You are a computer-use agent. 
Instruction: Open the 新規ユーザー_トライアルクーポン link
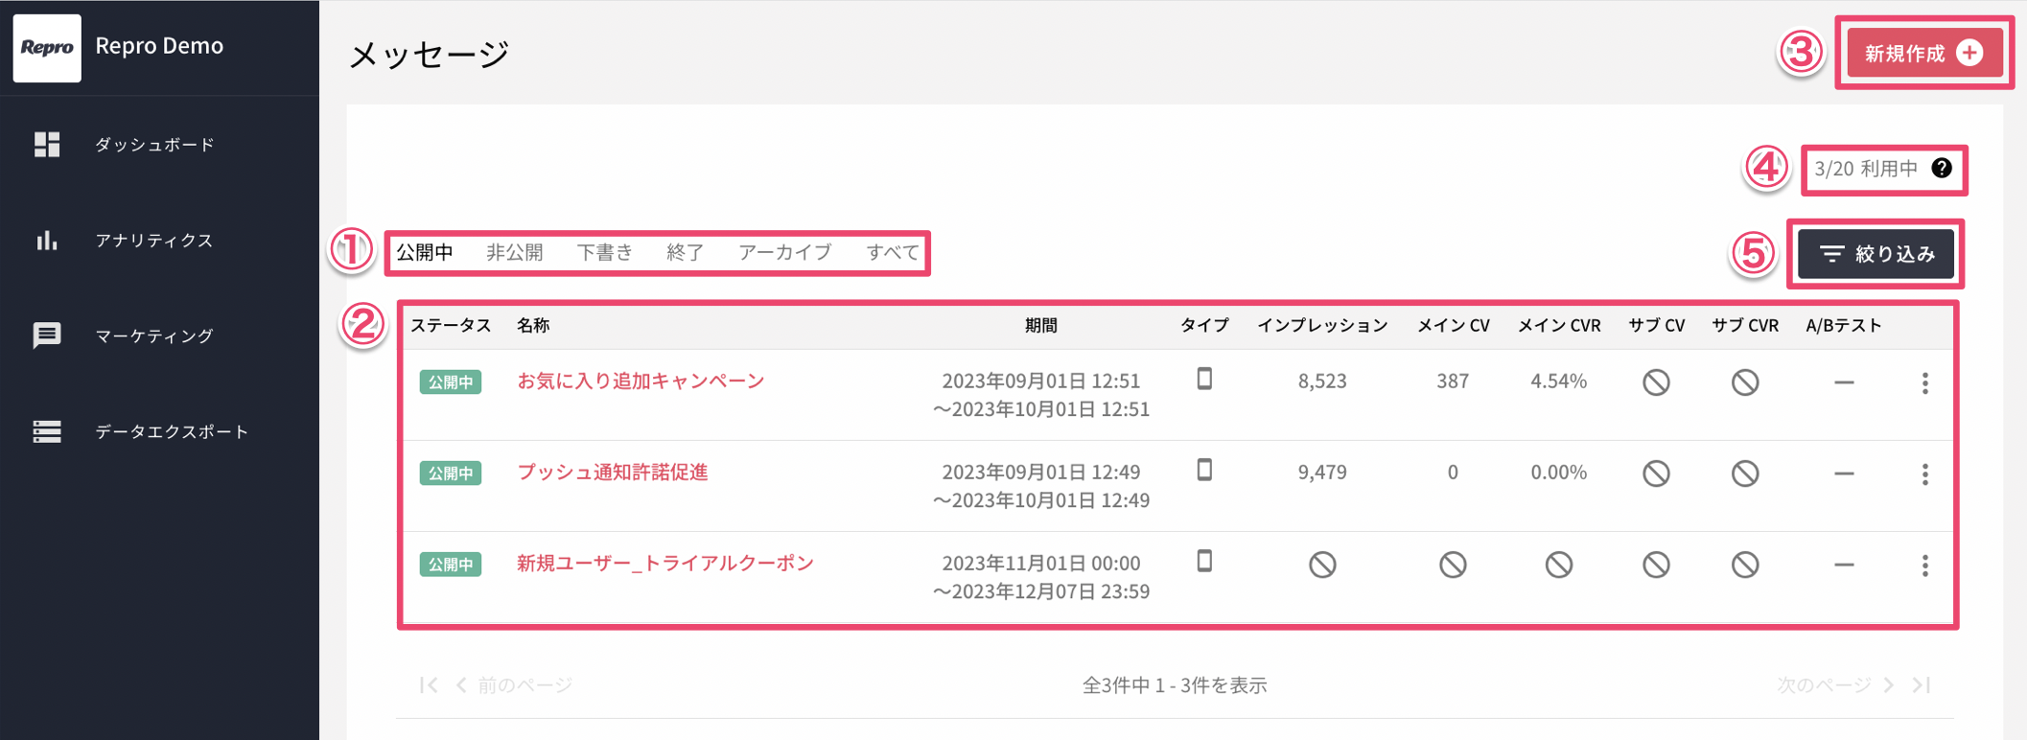664,563
